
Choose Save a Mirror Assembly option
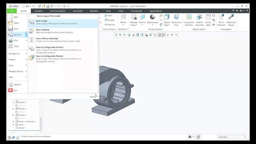(x=63, y=40)
